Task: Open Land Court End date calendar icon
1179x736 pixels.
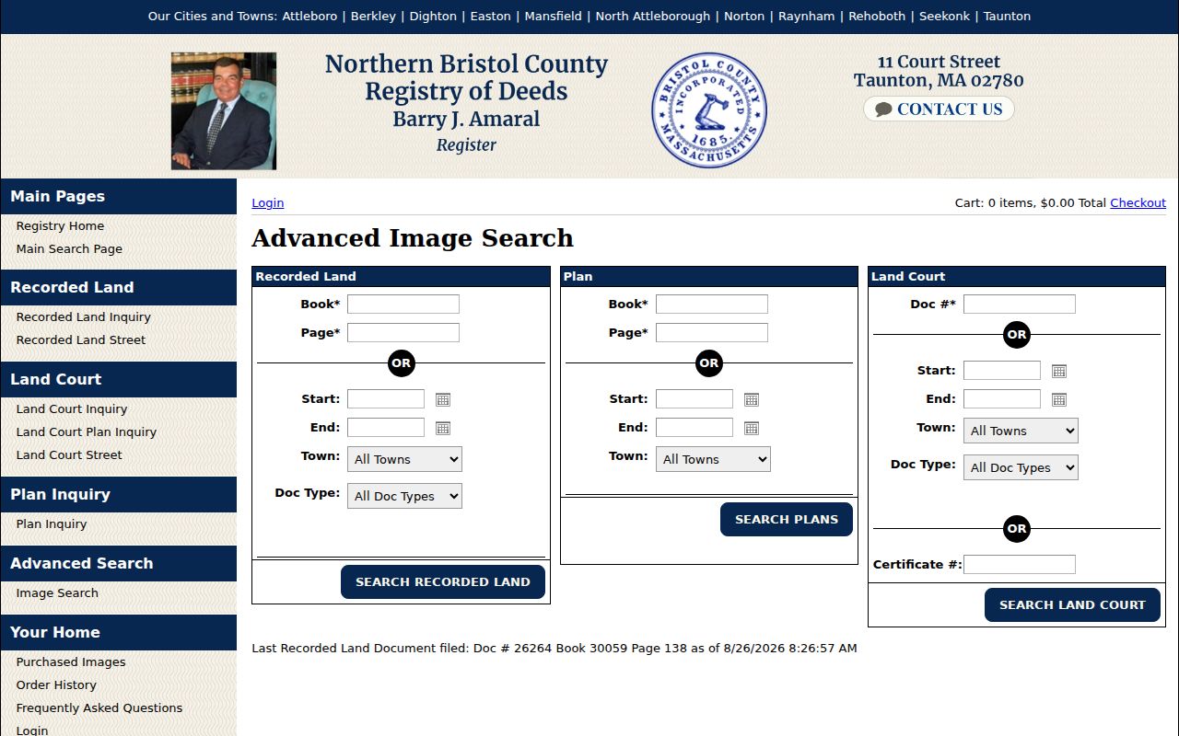Action: point(1059,399)
